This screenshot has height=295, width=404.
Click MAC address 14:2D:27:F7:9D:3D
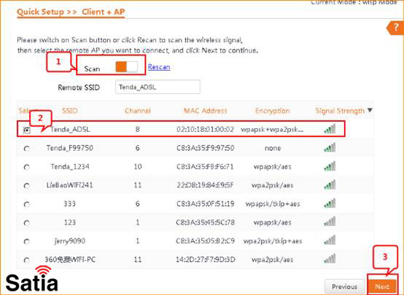pyautogui.click(x=206, y=259)
